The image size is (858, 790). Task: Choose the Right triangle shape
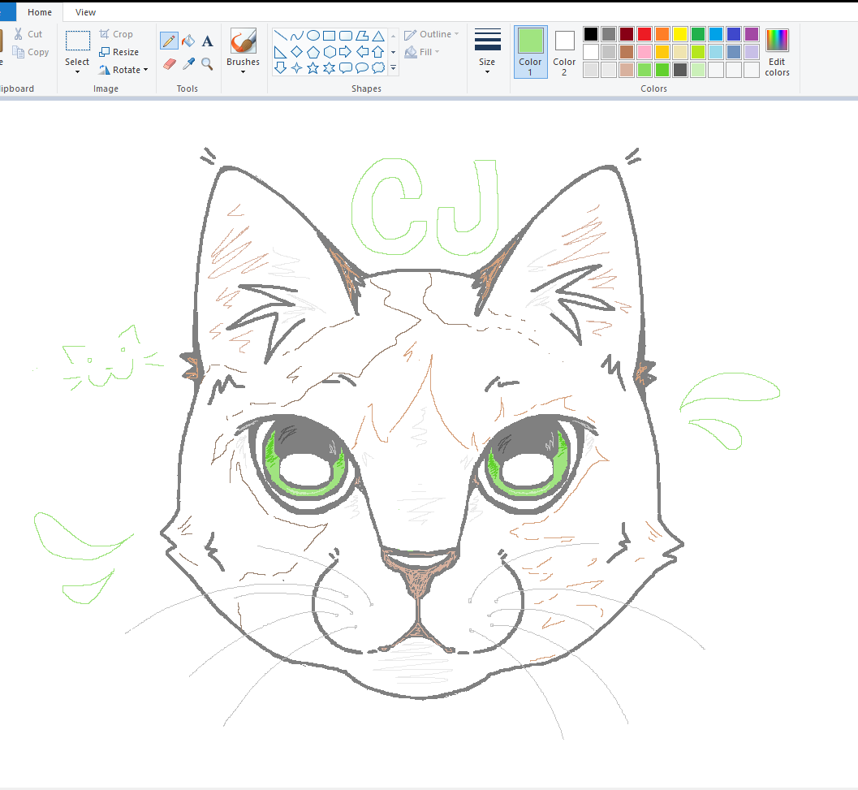tap(280, 52)
